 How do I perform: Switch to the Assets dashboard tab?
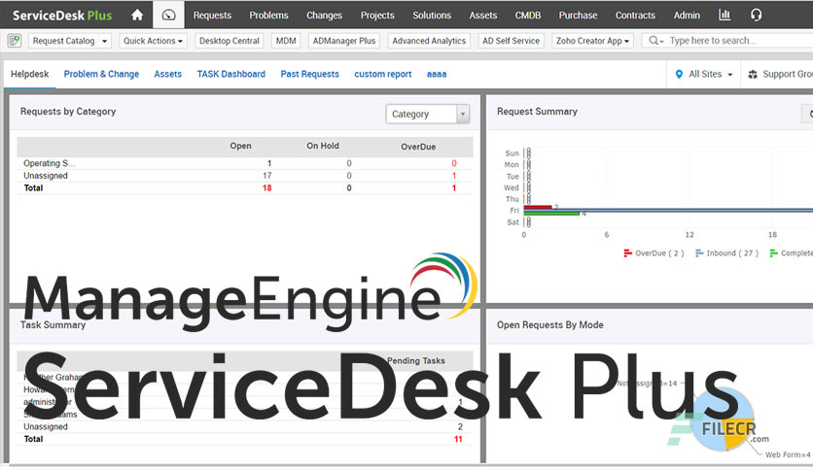pyautogui.click(x=167, y=74)
